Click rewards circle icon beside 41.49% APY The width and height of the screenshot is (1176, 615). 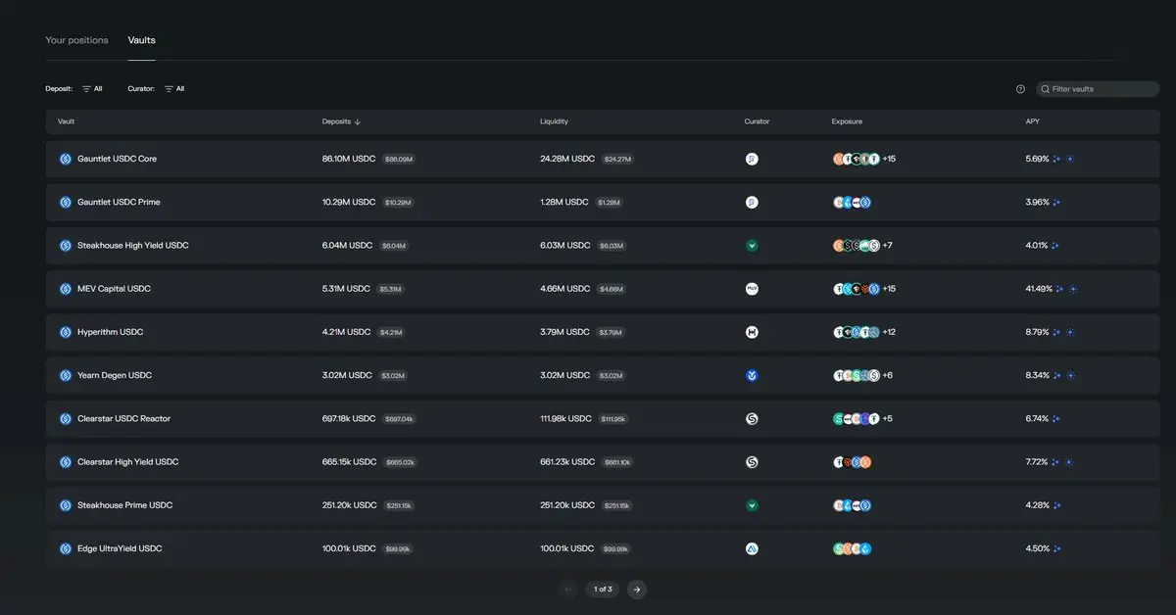[1073, 289]
